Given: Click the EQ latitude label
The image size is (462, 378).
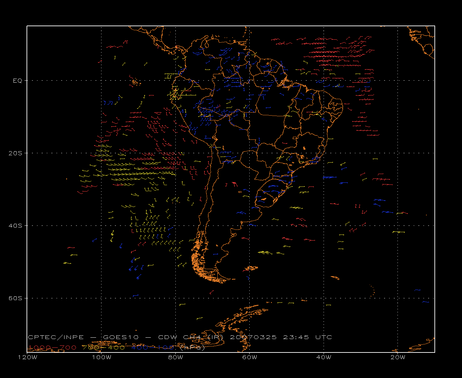Looking at the screenshot, I should tap(17, 81).
